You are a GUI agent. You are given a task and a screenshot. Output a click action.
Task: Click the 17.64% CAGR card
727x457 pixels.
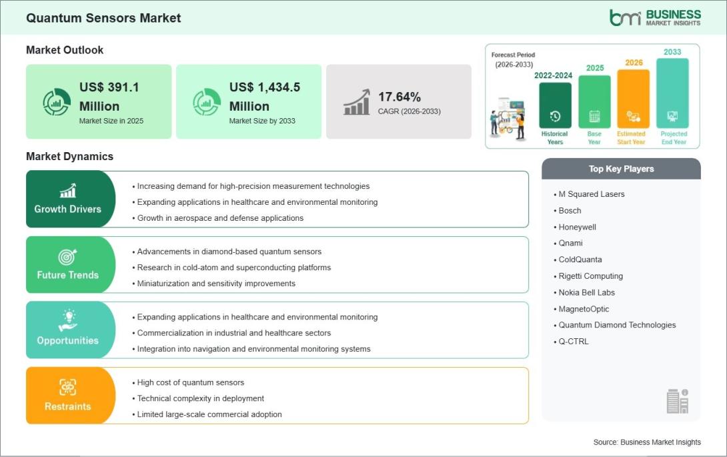click(x=399, y=101)
